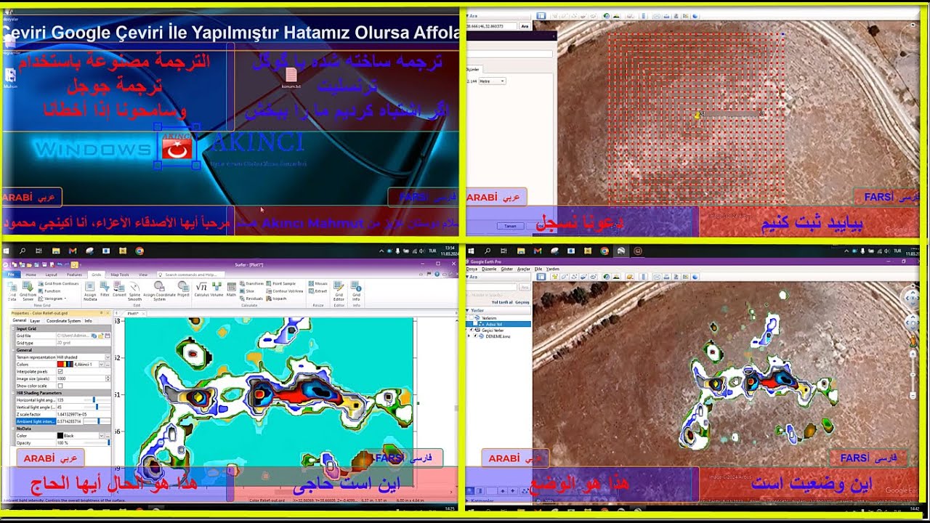Click the Mosaic grid tool
The width and height of the screenshot is (930, 523).
(x=318, y=283)
